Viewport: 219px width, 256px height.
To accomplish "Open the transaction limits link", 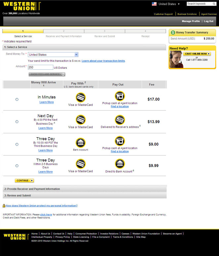I will (x=103, y=61).
